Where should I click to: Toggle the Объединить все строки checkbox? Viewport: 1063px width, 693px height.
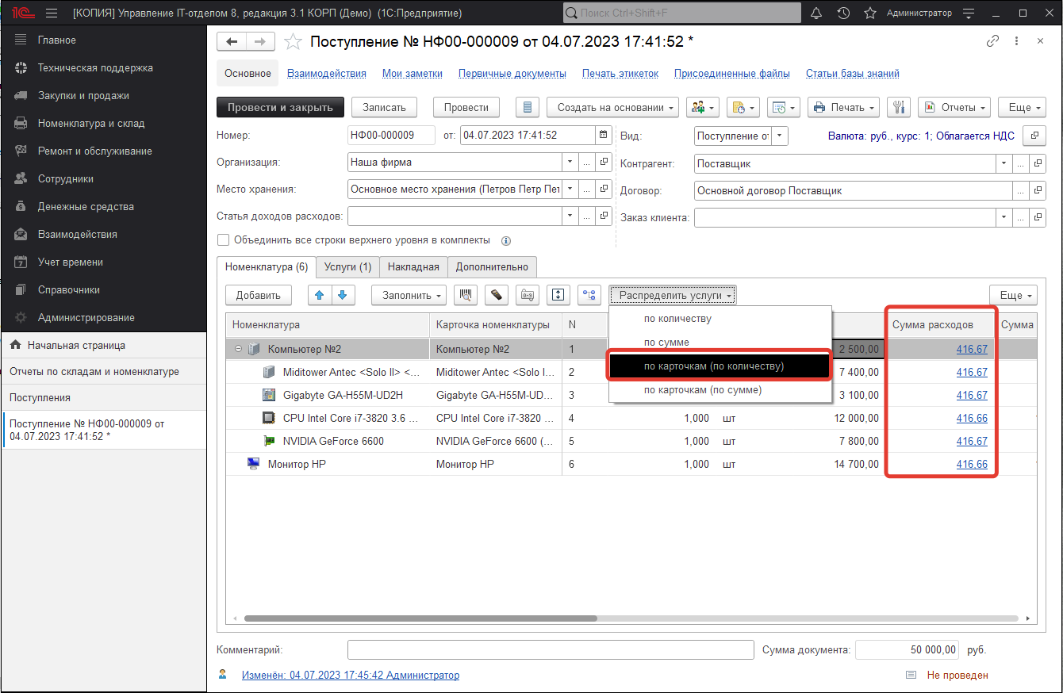224,239
